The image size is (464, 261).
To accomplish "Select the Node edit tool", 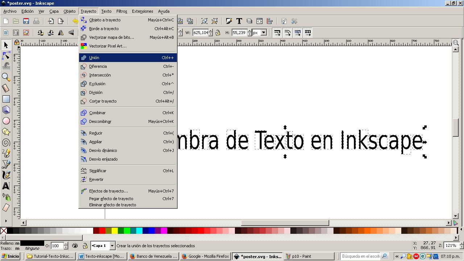I will click(x=6, y=55).
